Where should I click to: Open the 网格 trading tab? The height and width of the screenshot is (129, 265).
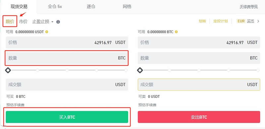click(x=127, y=7)
